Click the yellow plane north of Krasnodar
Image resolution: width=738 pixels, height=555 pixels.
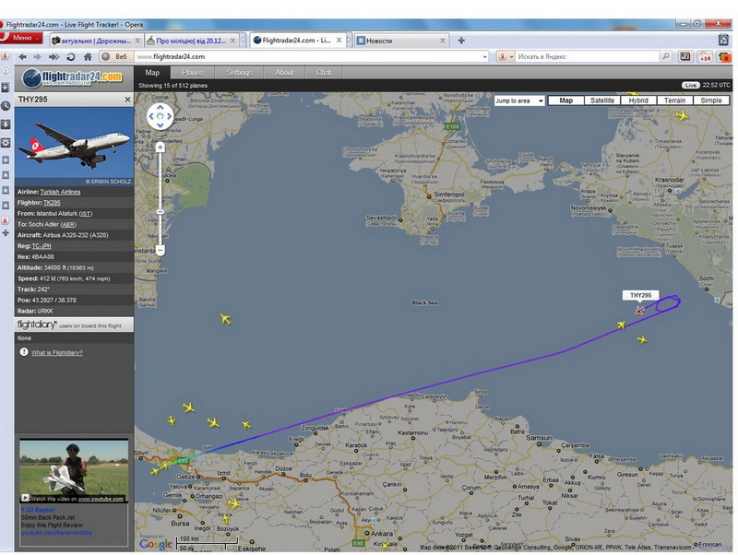[682, 114]
